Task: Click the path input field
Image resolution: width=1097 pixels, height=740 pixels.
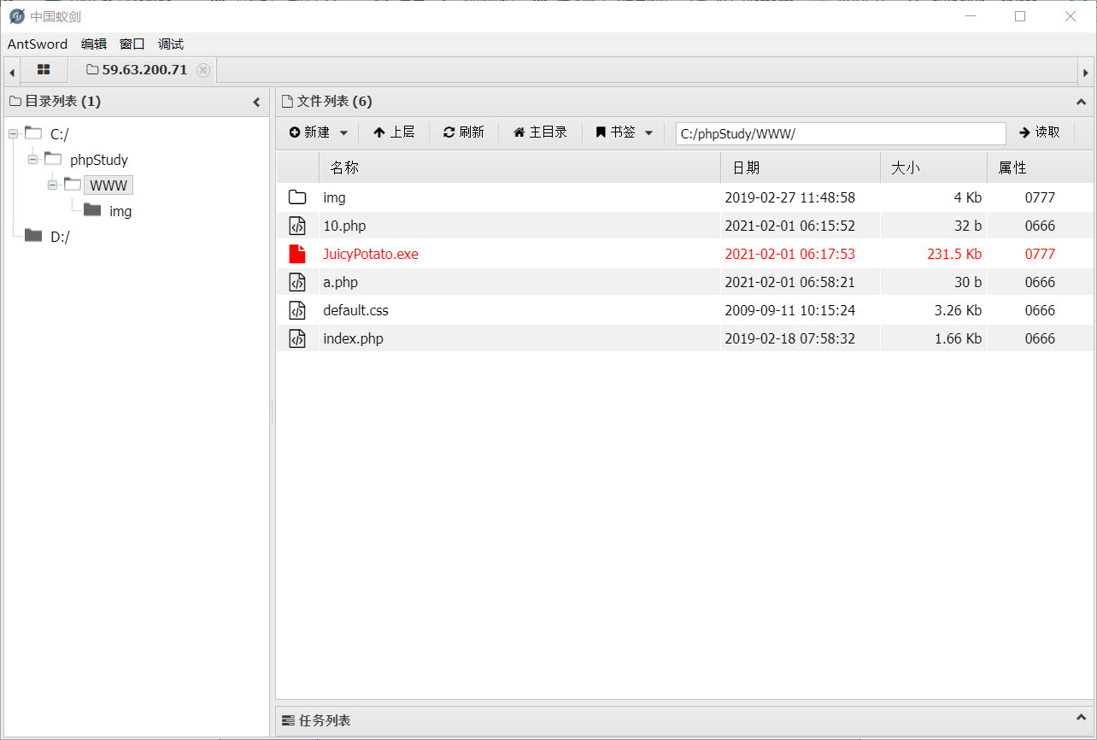Action: click(841, 133)
